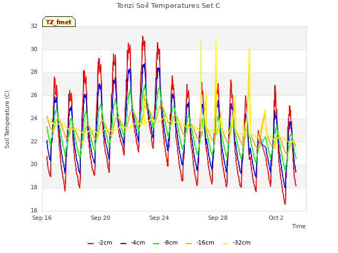Click the y-axis value 30
Screen dimensions: 338x253
(x=34, y=49)
